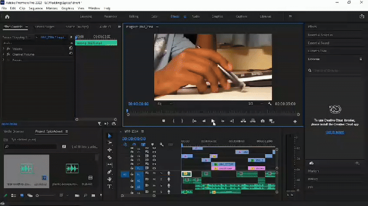The width and height of the screenshot is (368, 206).
Task: Open the Markers menu
Action: coord(52,8)
